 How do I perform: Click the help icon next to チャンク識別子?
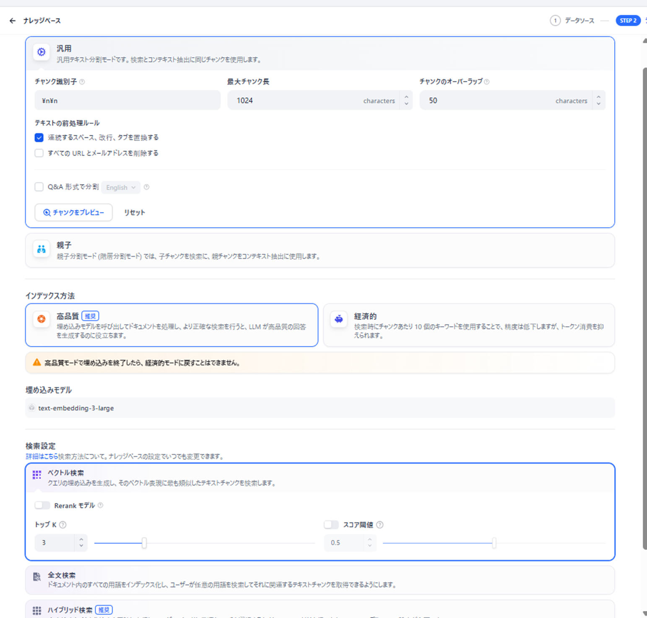[82, 82]
